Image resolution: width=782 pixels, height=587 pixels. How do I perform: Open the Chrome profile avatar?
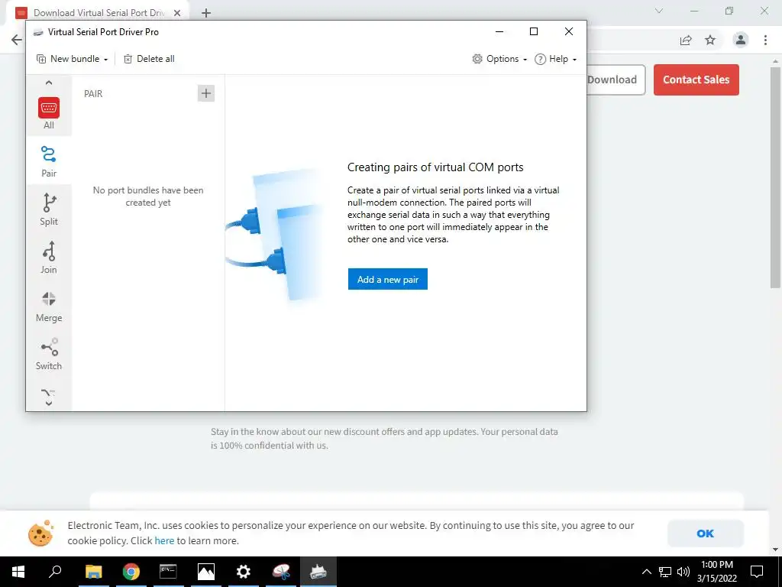point(741,40)
